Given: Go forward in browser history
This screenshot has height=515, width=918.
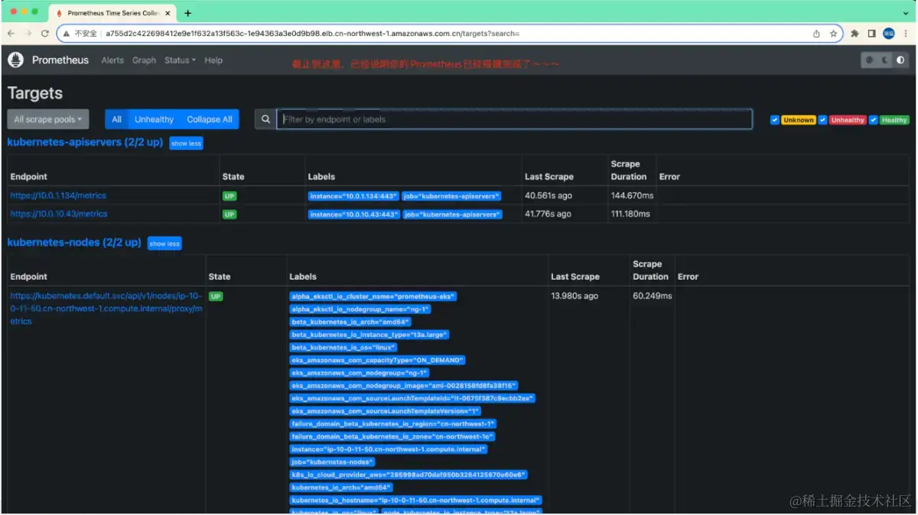Looking at the screenshot, I should (x=28, y=34).
